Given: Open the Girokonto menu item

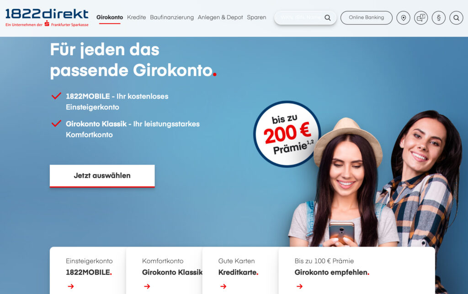Looking at the screenshot, I should click(110, 17).
